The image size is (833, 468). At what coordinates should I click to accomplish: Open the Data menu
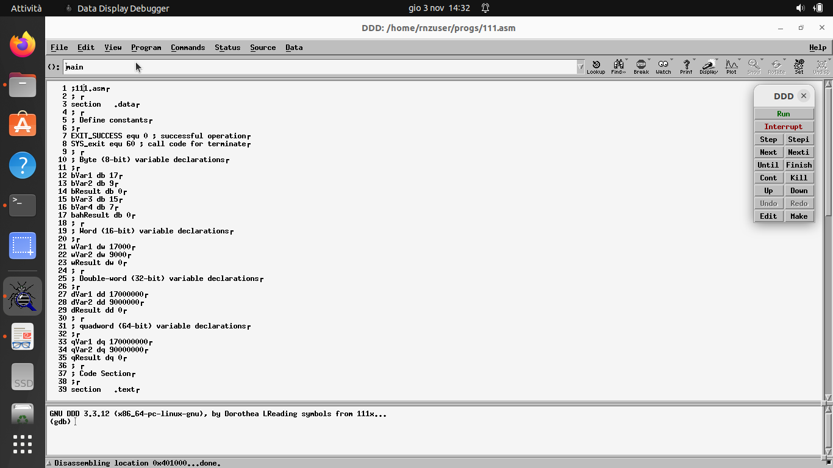294,48
